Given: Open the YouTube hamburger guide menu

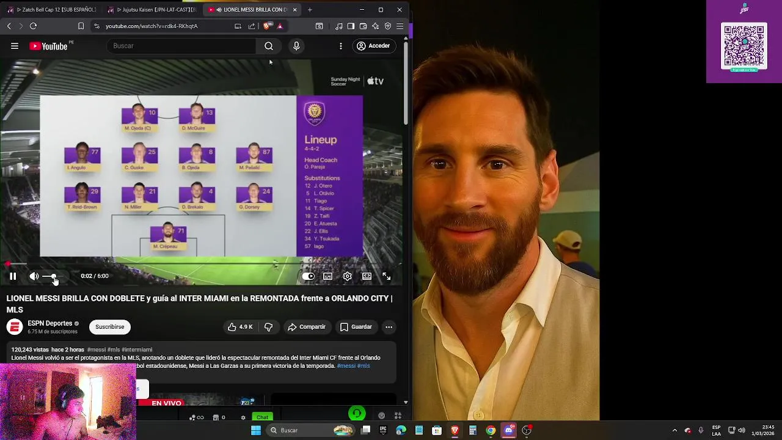Looking at the screenshot, I should pos(15,46).
